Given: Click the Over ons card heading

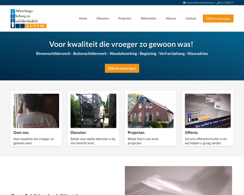Looking at the screenshot, I should coord(21,133).
